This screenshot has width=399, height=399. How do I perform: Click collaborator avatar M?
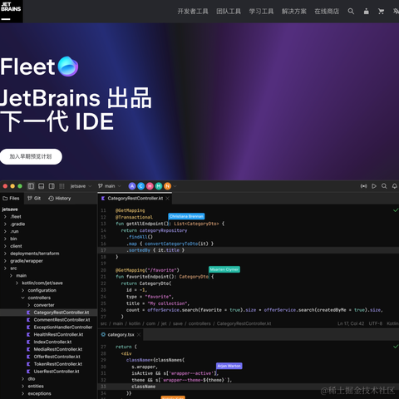(x=159, y=186)
